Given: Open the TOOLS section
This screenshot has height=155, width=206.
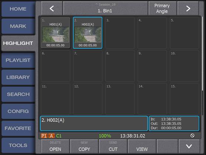Looking at the screenshot, I should point(18,145).
